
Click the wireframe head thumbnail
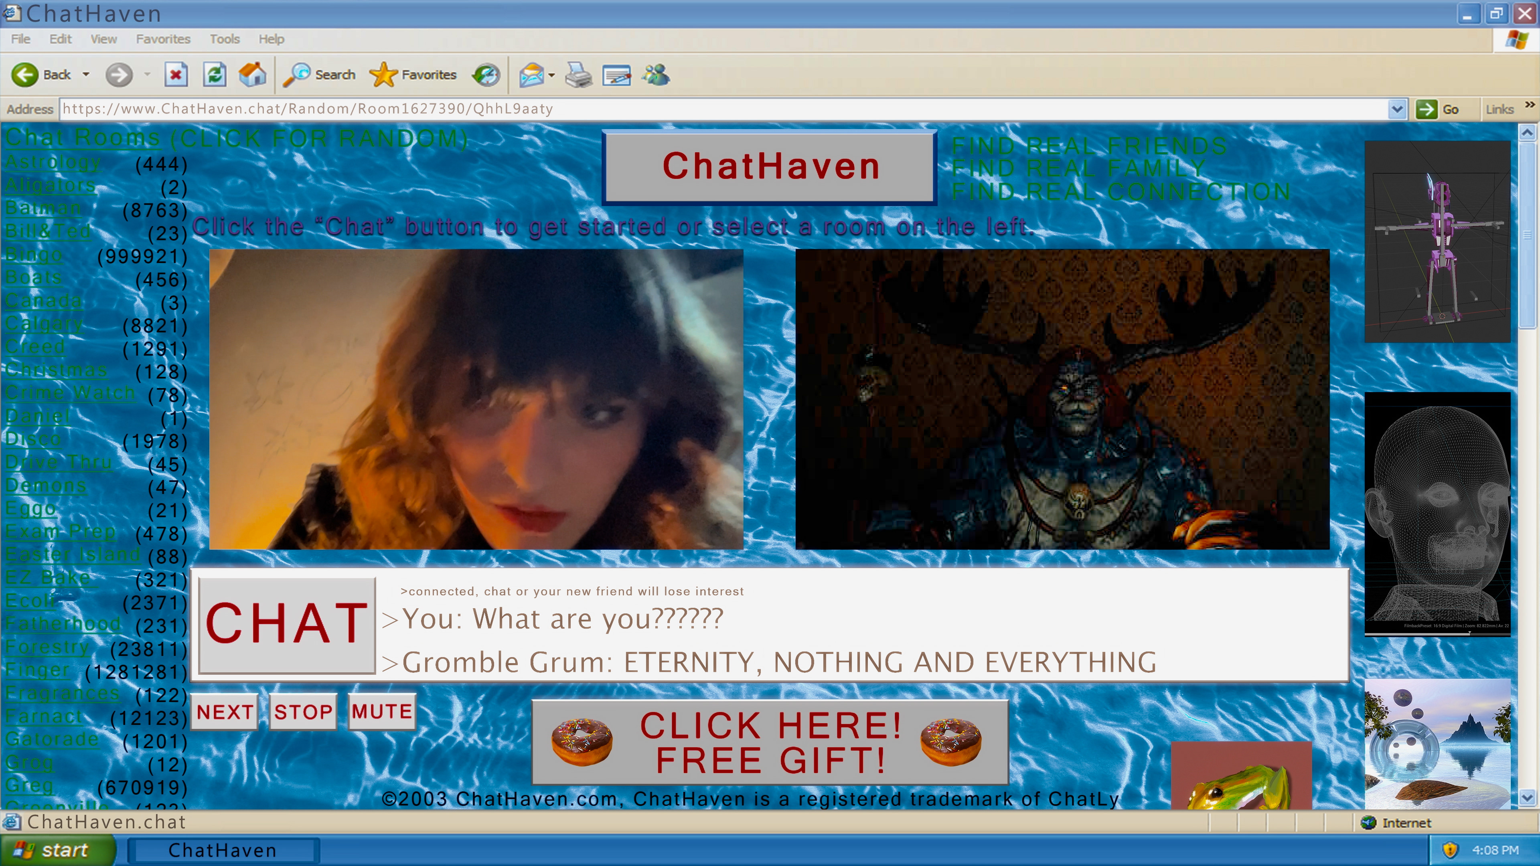(1437, 514)
